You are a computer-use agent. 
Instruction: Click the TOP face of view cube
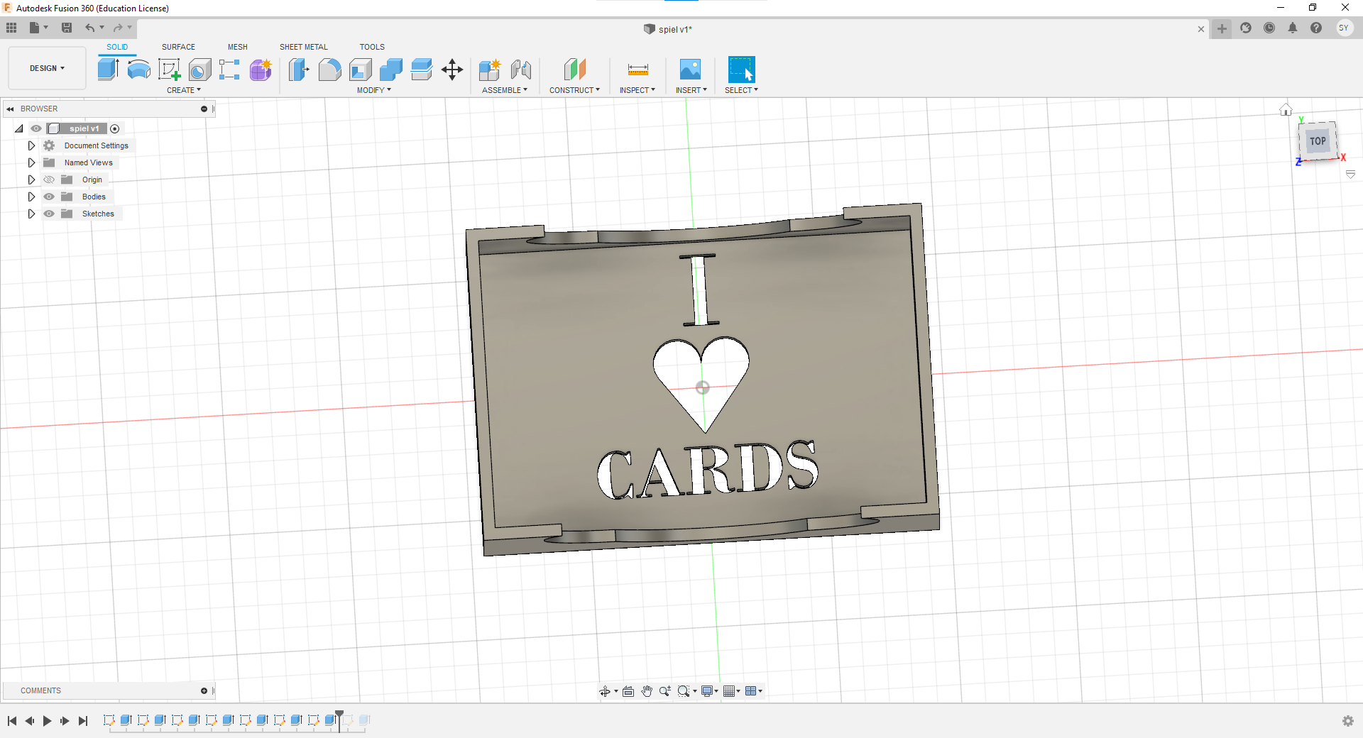pos(1318,141)
